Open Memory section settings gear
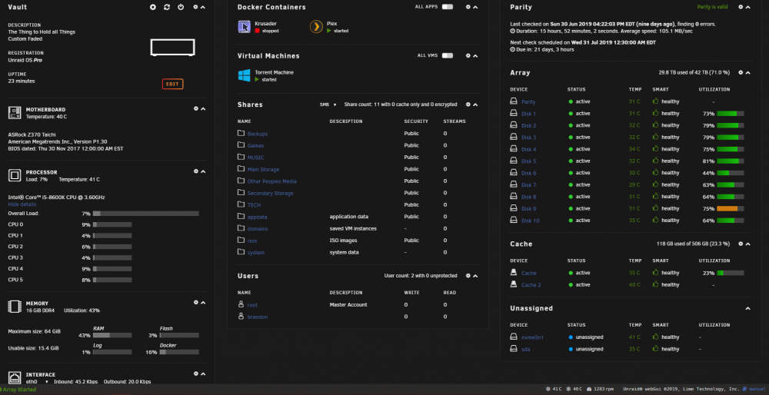Viewport: 769px width, 395px height. coord(195,302)
